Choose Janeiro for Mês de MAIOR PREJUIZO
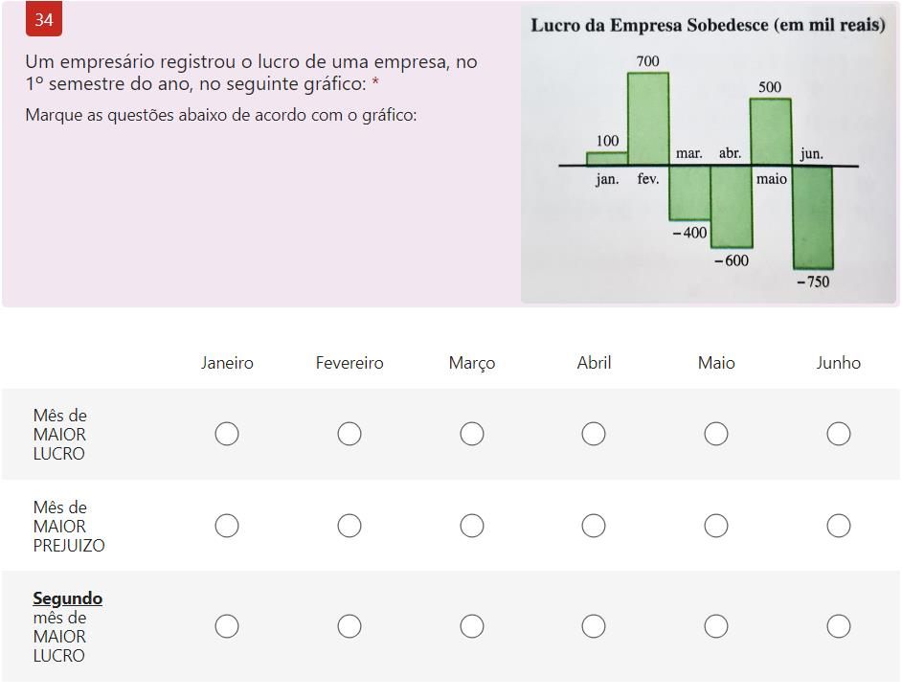Image resolution: width=902 pixels, height=699 pixels. [227, 526]
